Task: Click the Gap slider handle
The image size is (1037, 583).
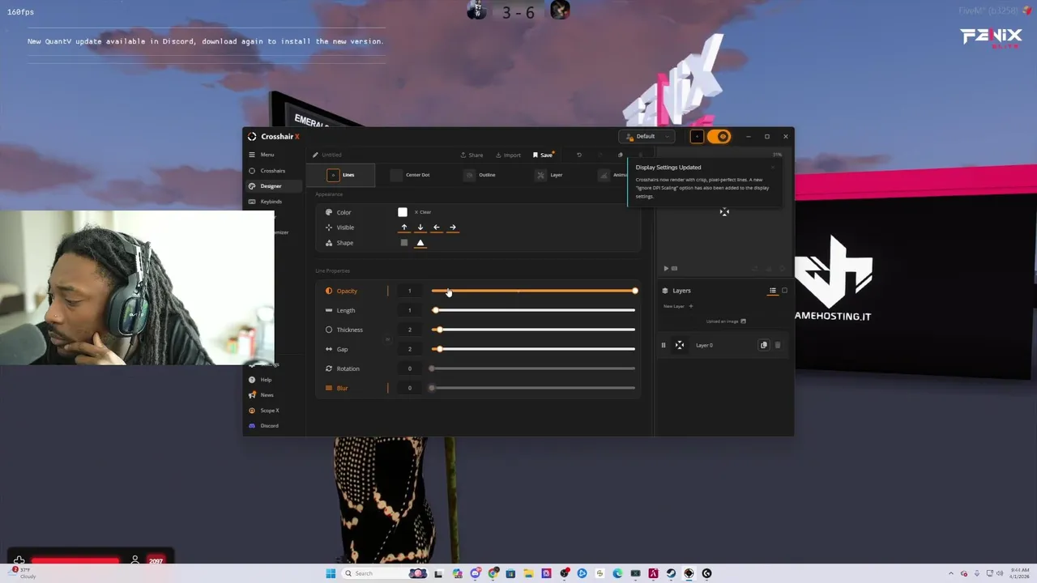Action: (438, 349)
